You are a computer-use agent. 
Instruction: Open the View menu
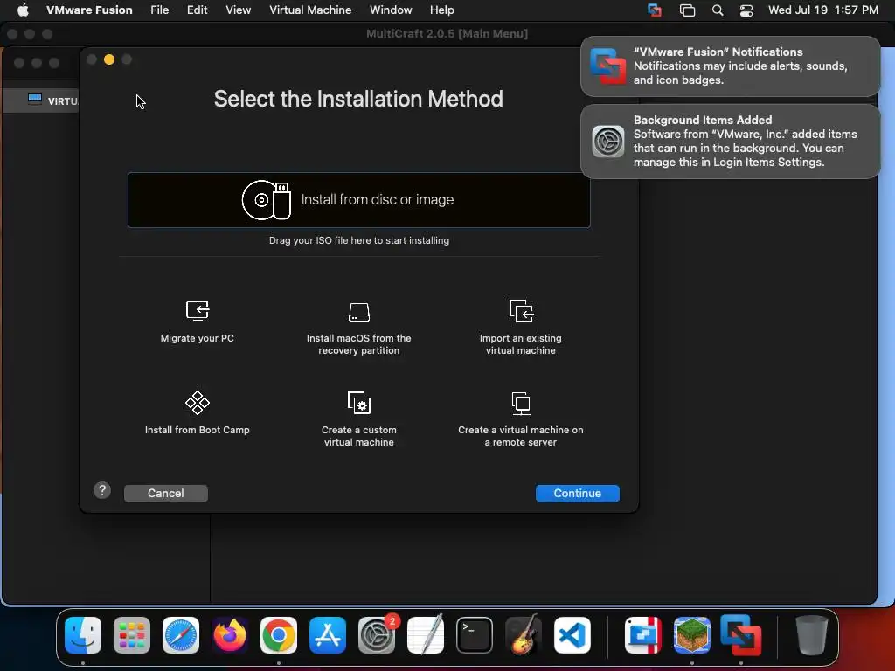tap(238, 10)
